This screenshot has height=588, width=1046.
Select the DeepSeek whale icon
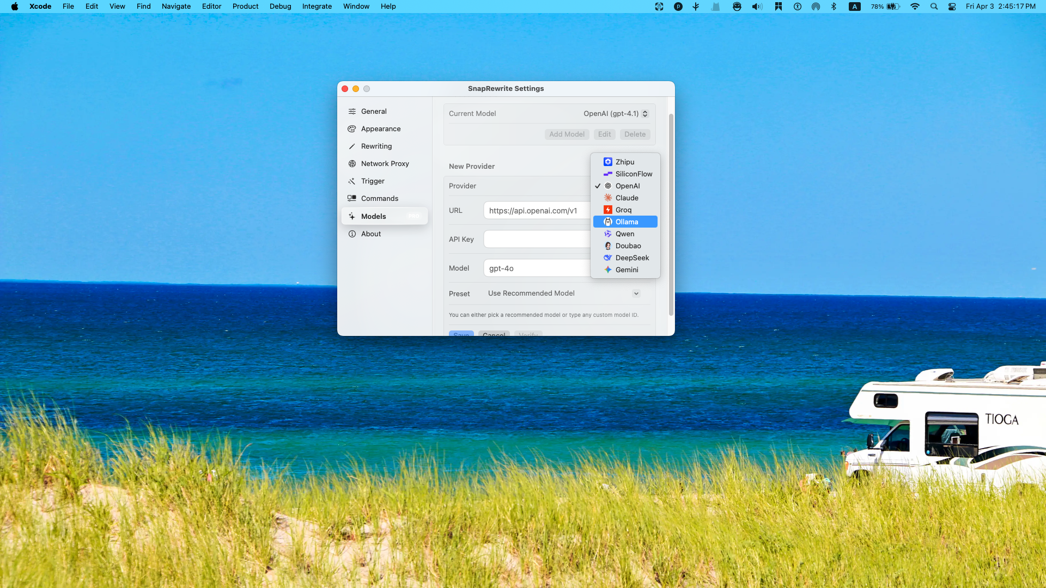coord(608,258)
